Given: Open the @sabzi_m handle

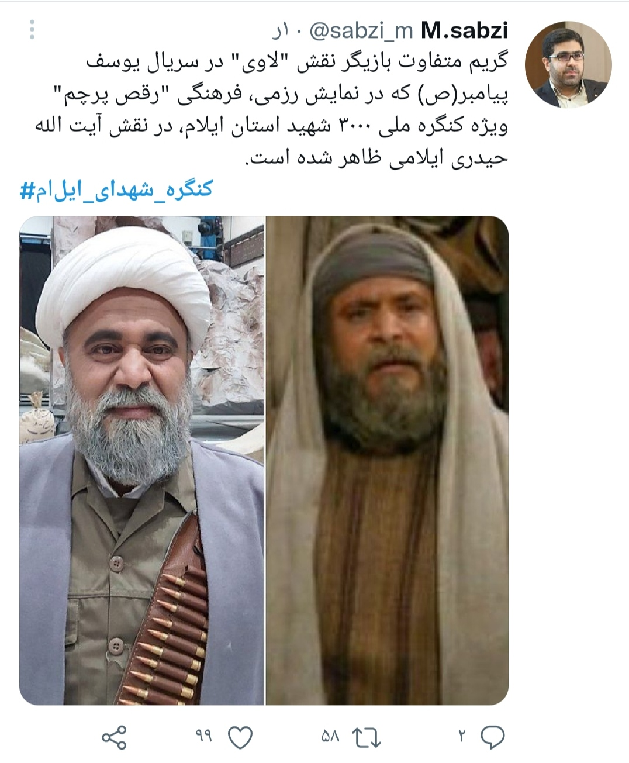Looking at the screenshot, I should coord(361,31).
